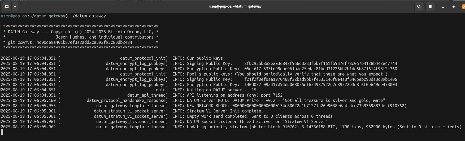Viewport: 465px width, 141px height.
Task: Click the NEW NETWORK BLOCK hash
Action: [x=308, y=106]
